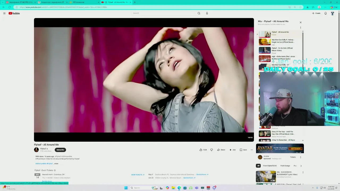
Task: Share the video
Action: point(221,150)
